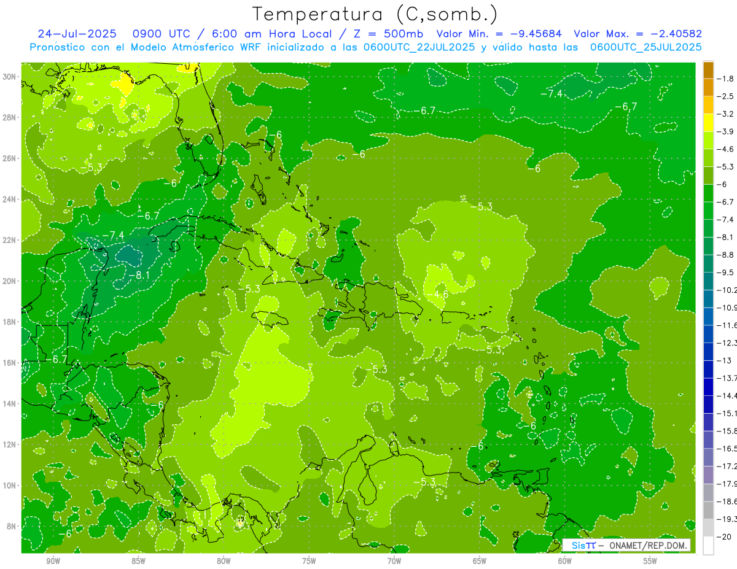The width and height of the screenshot is (737, 569).
Task: Click longitude axis label "60W"
Action: [x=565, y=561]
